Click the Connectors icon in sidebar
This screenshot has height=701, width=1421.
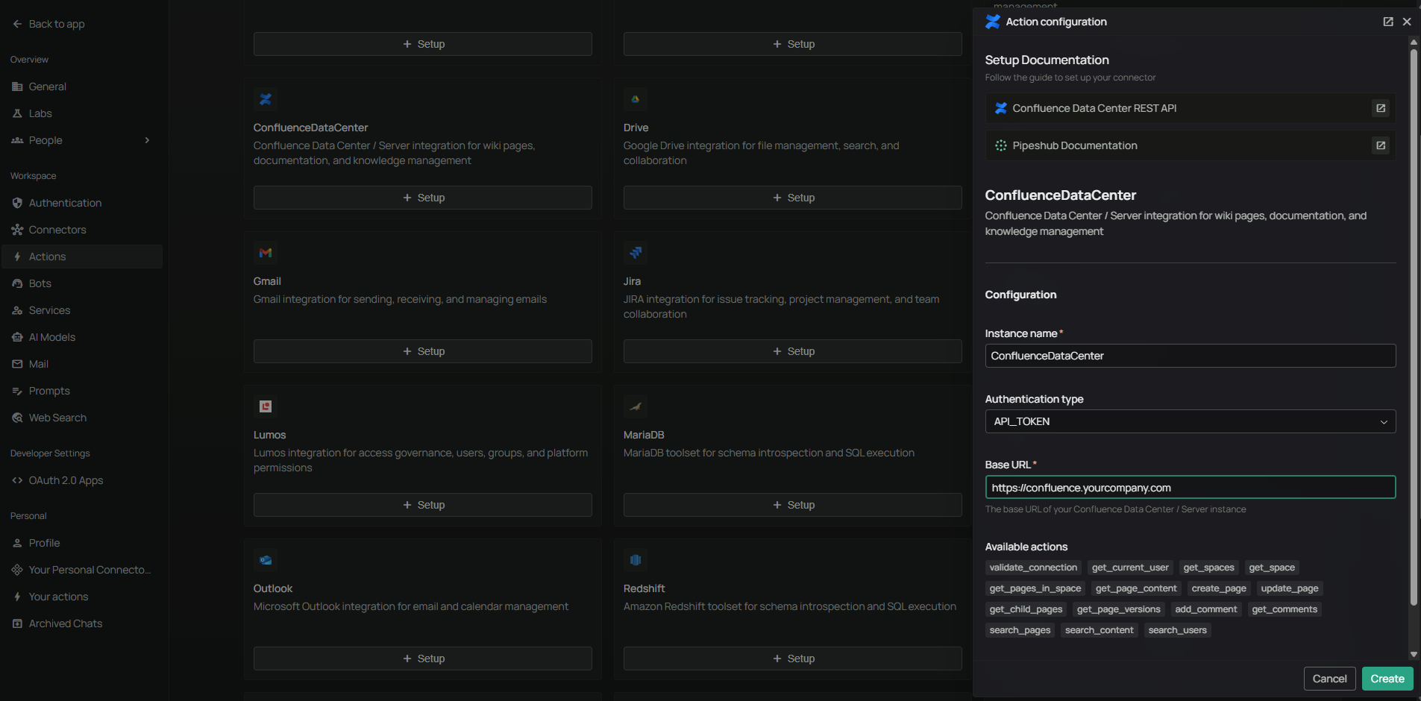tap(17, 230)
